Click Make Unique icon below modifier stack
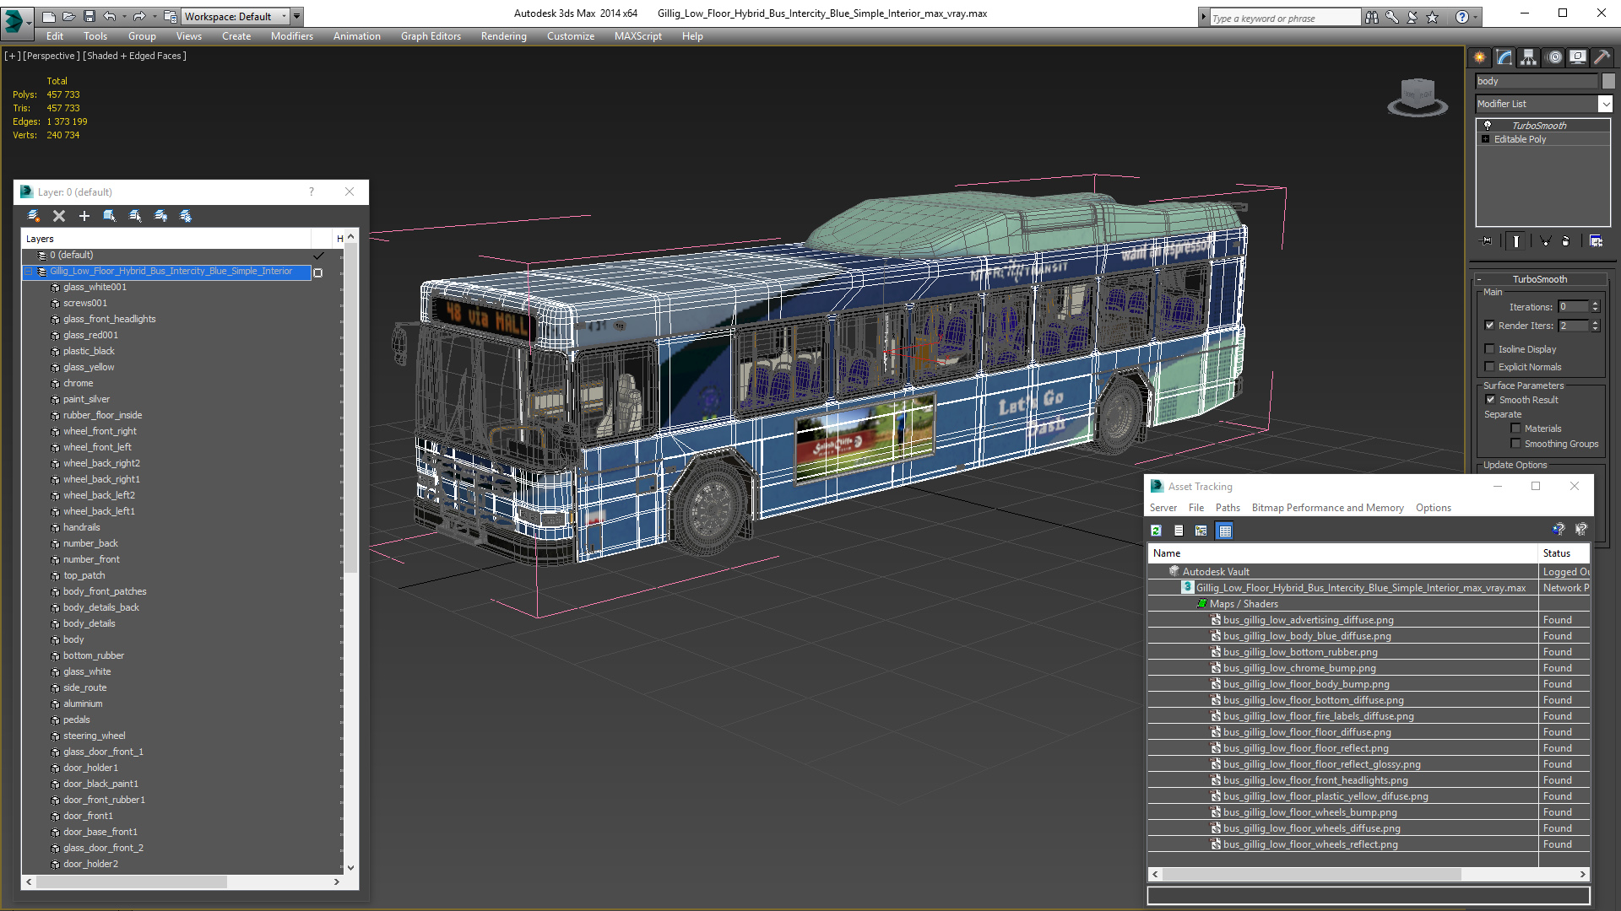The width and height of the screenshot is (1621, 911). (x=1546, y=241)
